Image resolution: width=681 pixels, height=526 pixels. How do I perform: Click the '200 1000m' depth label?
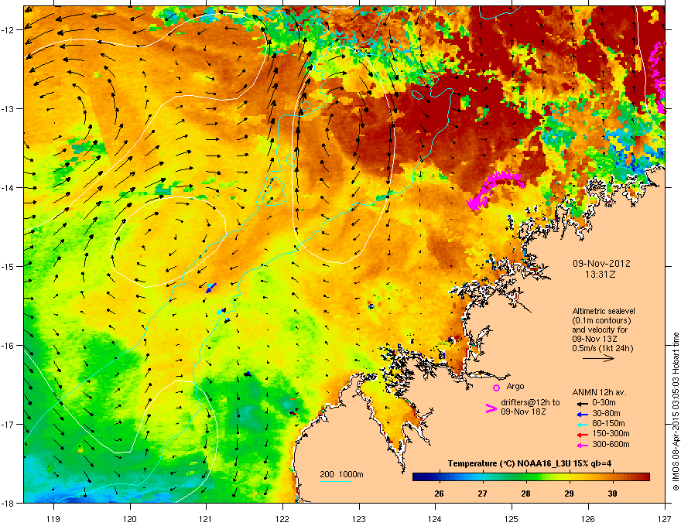pyautogui.click(x=341, y=474)
